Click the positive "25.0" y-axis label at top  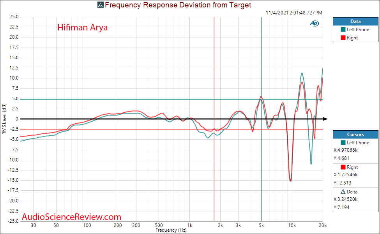(x=14, y=17)
